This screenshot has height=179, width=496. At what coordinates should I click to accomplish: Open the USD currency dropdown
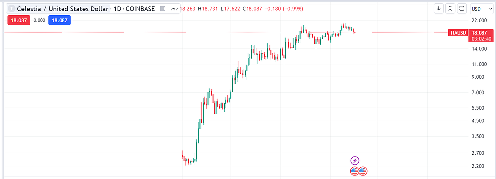[x=481, y=9]
